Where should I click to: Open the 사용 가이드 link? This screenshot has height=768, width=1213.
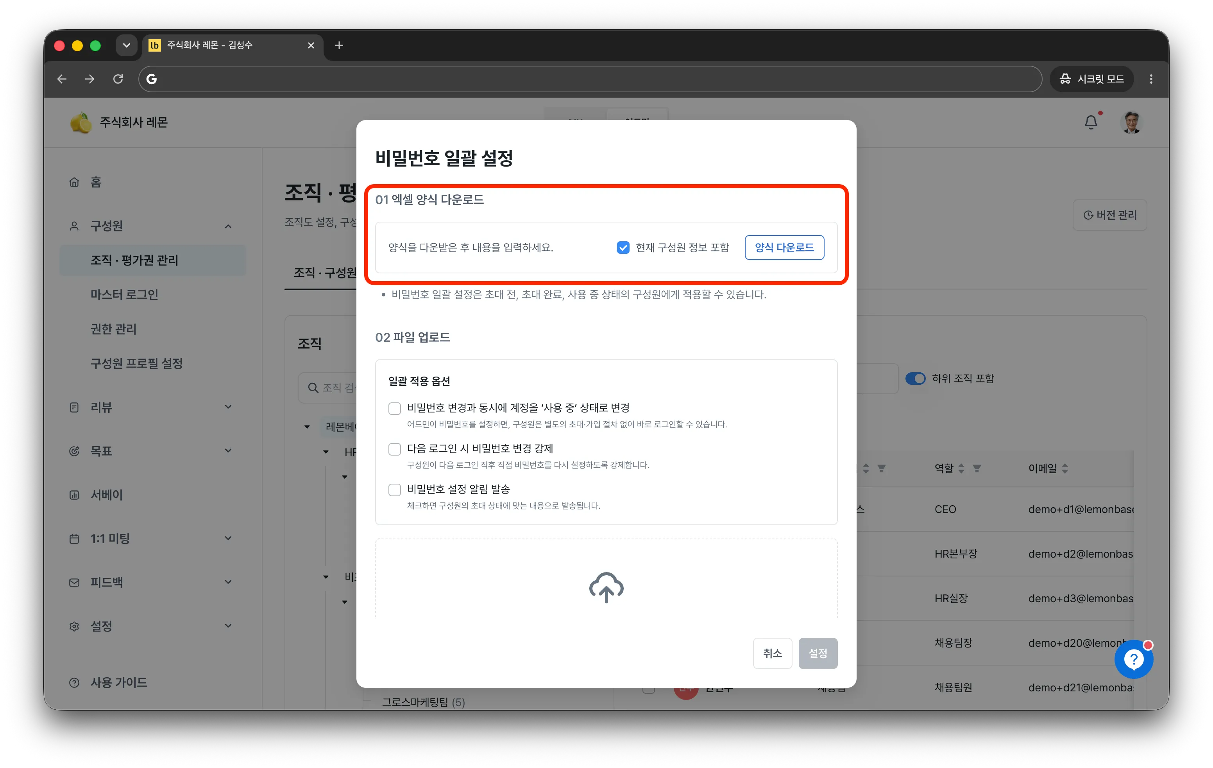point(119,682)
